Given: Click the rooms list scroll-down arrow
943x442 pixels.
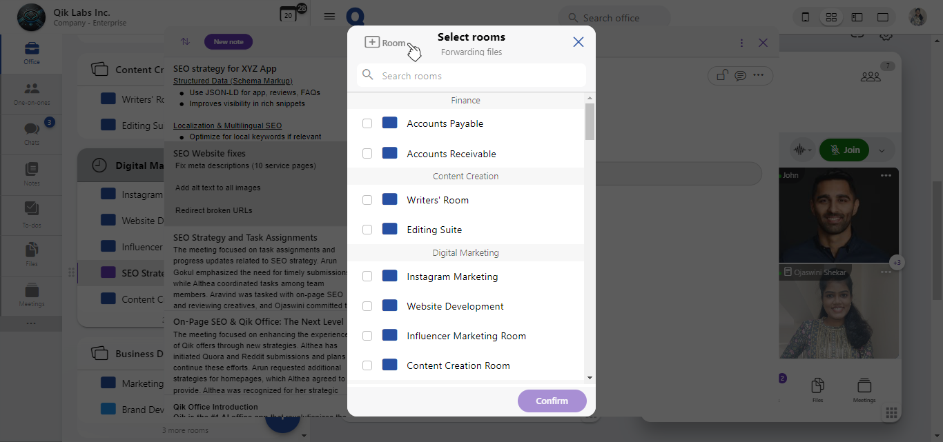Looking at the screenshot, I should [590, 377].
